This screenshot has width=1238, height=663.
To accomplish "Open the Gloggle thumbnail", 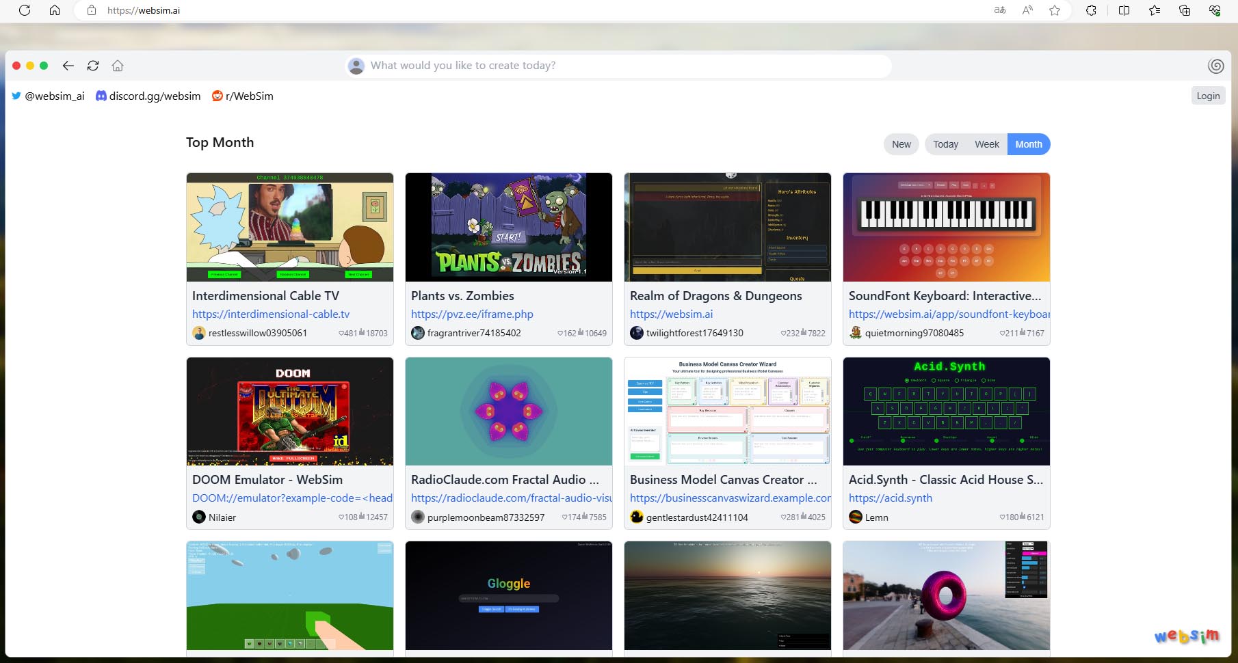I will pyautogui.click(x=509, y=595).
